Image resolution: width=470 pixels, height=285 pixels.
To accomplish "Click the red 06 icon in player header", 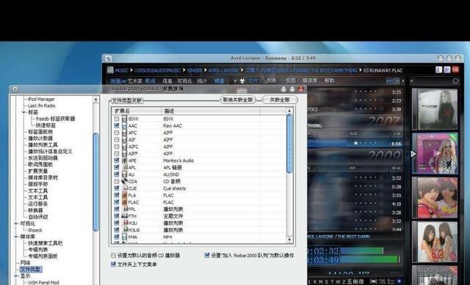I will point(455,70).
